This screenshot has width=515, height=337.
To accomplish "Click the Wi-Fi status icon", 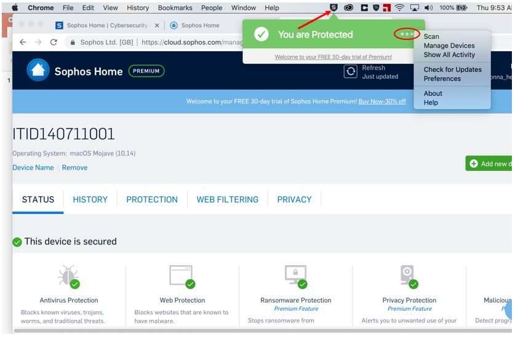I will click(x=399, y=7).
